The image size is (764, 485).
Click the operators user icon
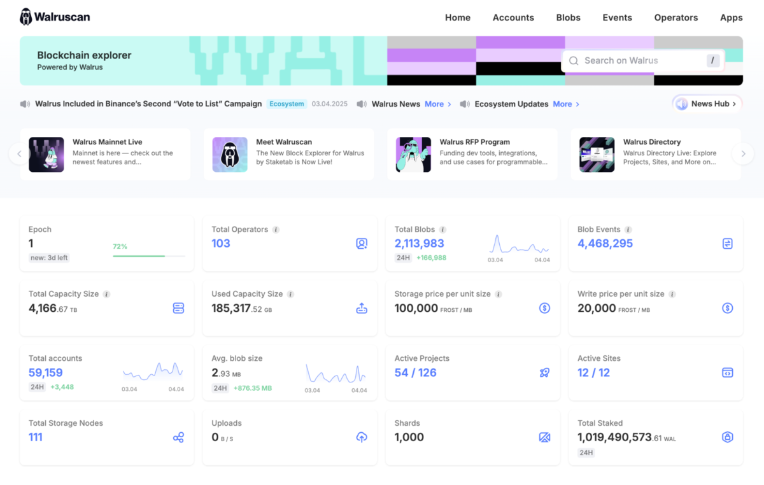point(362,243)
